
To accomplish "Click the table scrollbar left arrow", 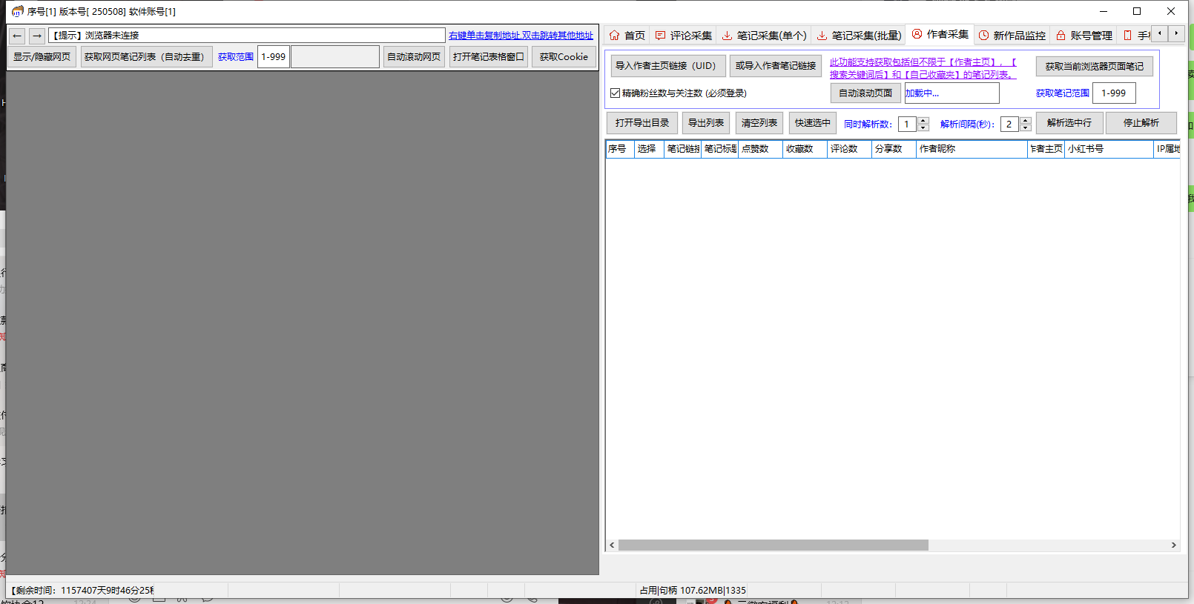I will click(612, 545).
